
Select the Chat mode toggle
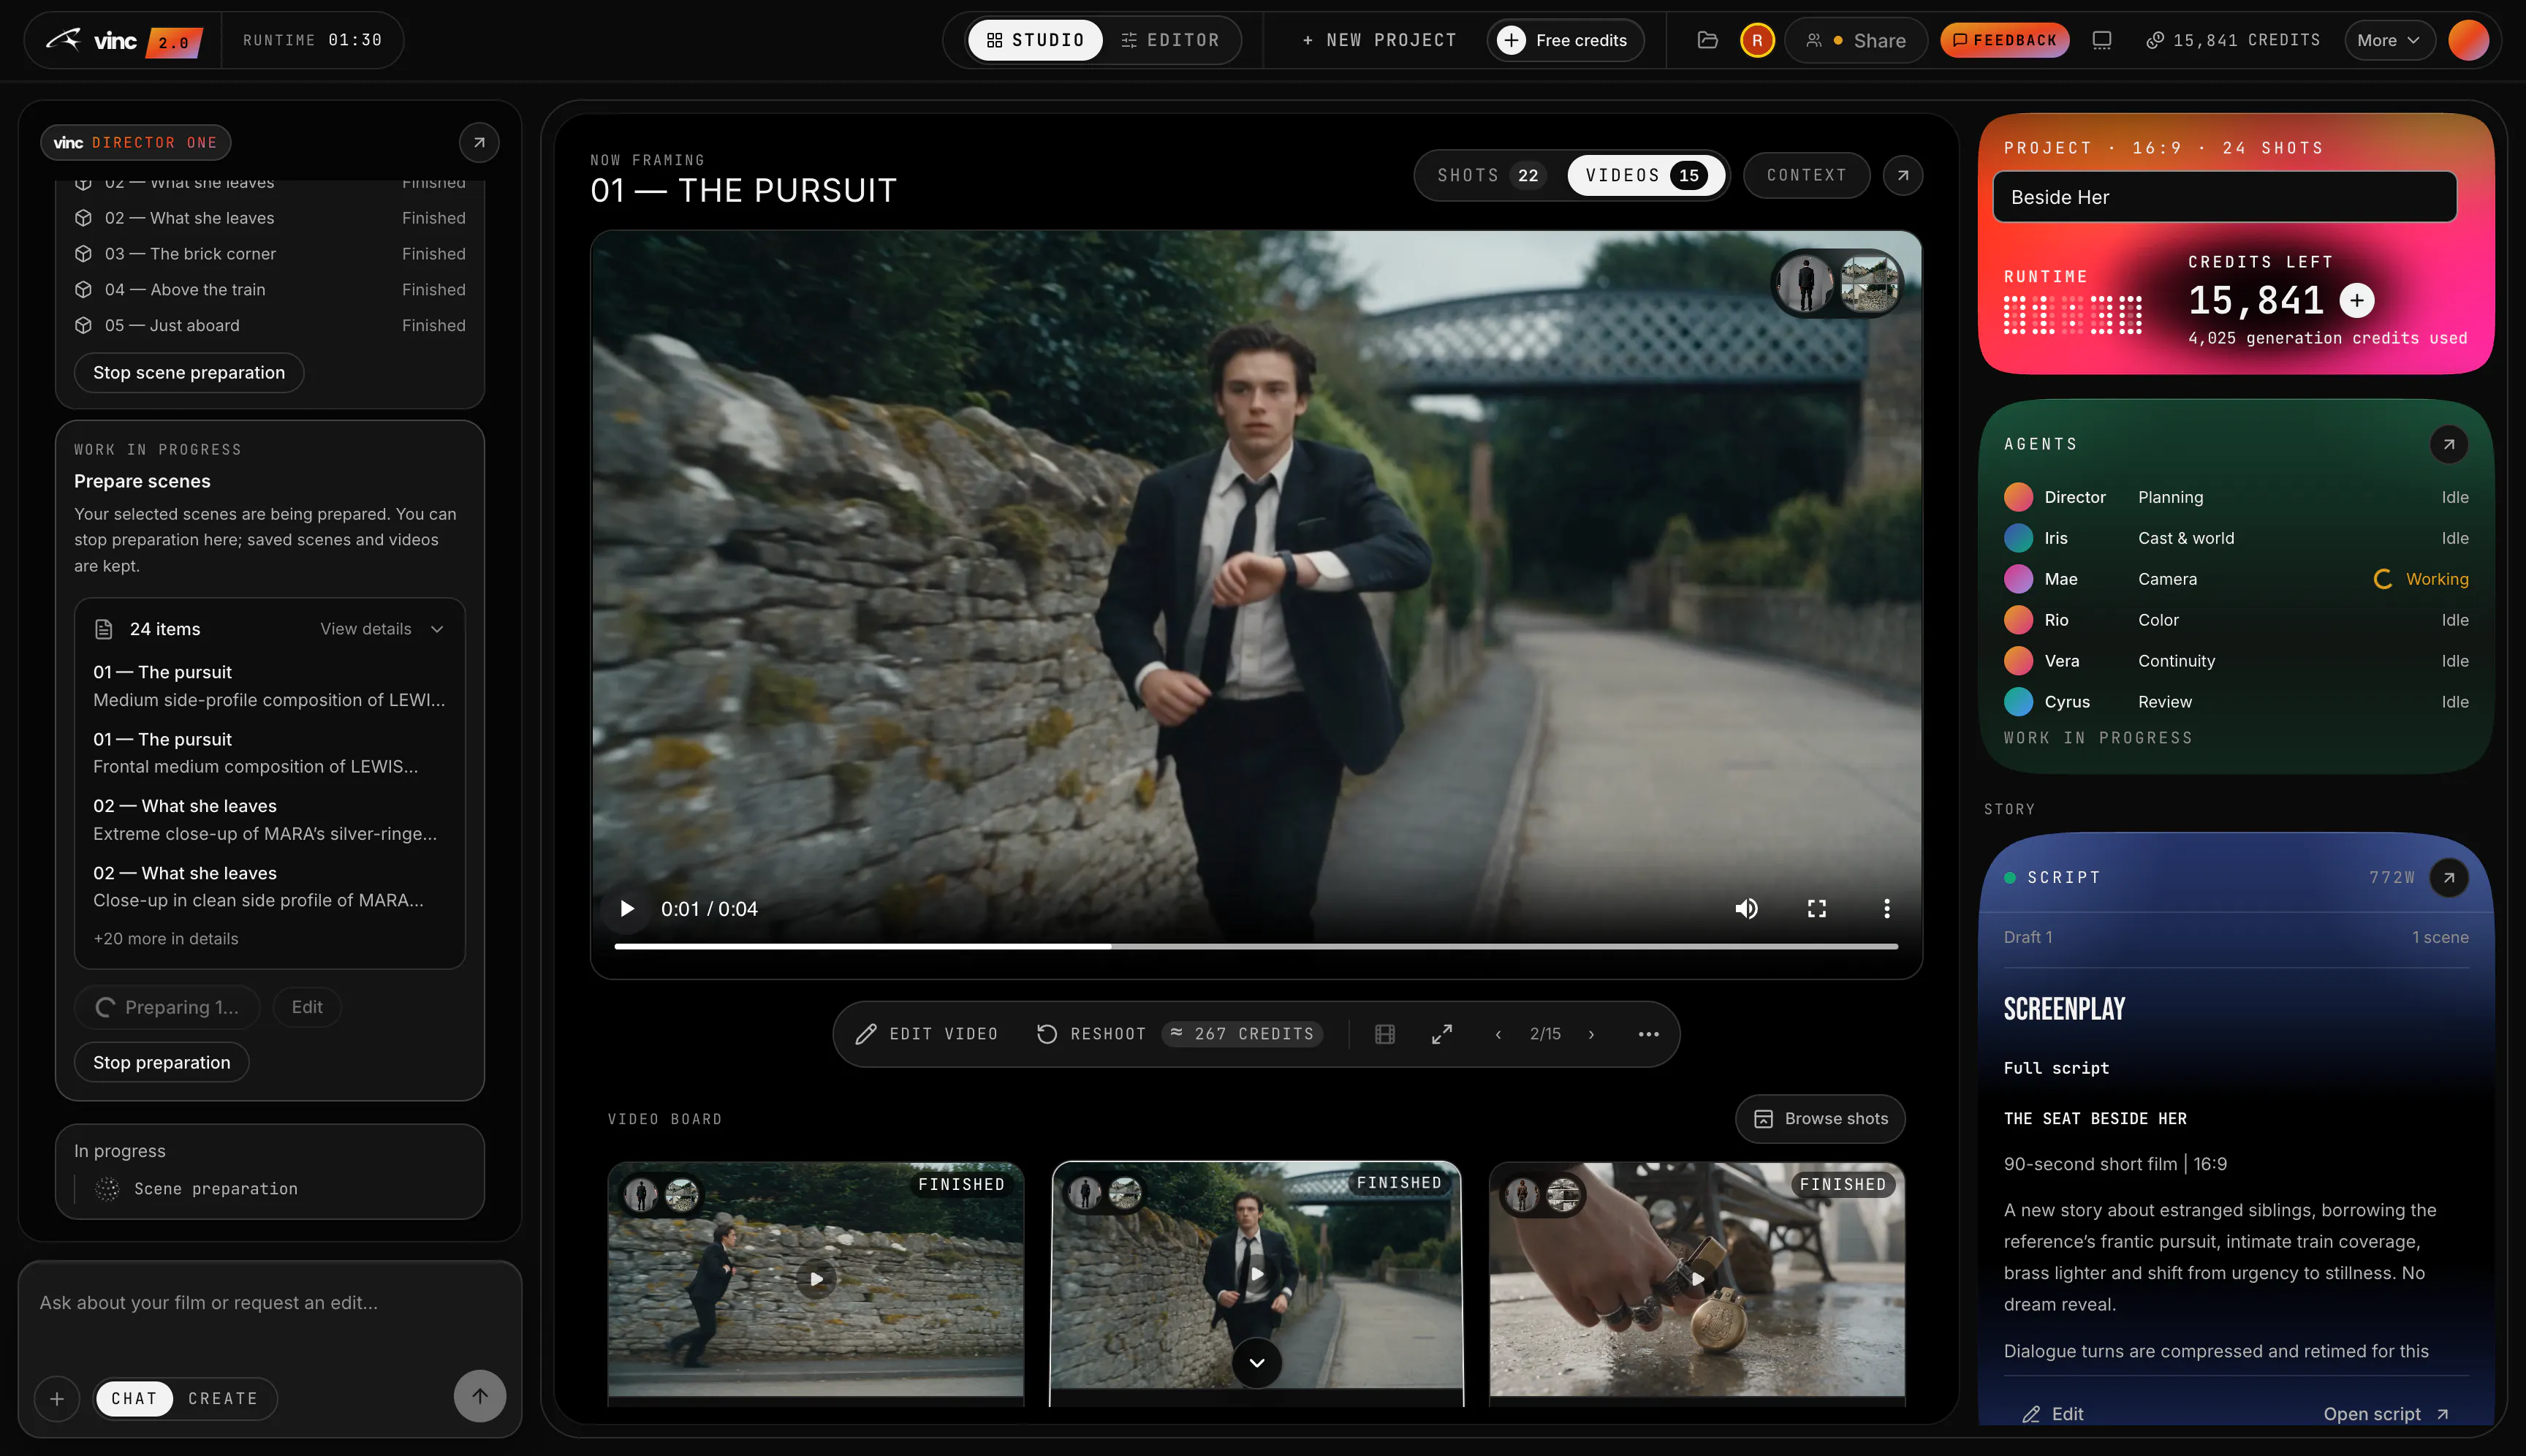coord(134,1398)
